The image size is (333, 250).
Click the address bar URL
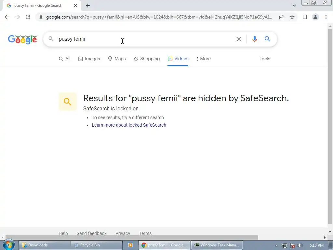coord(159,17)
